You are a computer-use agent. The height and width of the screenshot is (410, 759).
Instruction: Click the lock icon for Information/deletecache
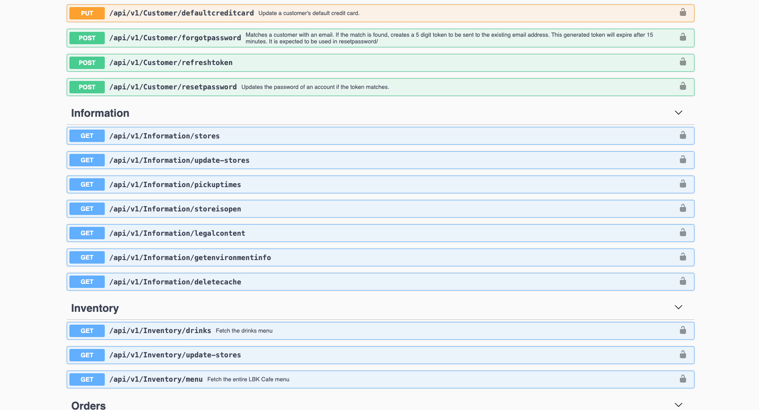pos(683,281)
